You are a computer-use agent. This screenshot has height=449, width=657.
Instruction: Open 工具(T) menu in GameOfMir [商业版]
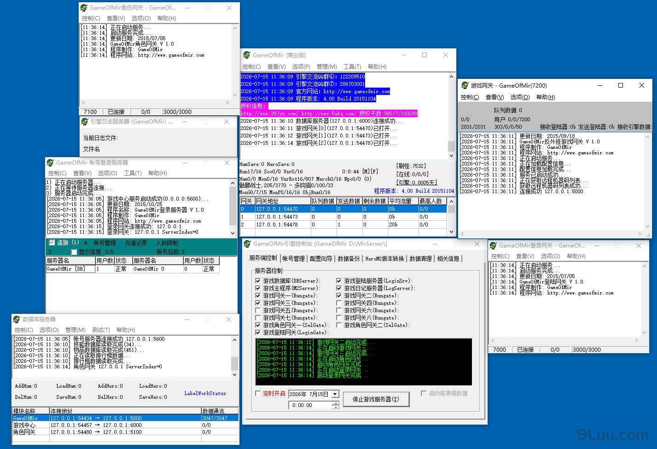[352, 67]
